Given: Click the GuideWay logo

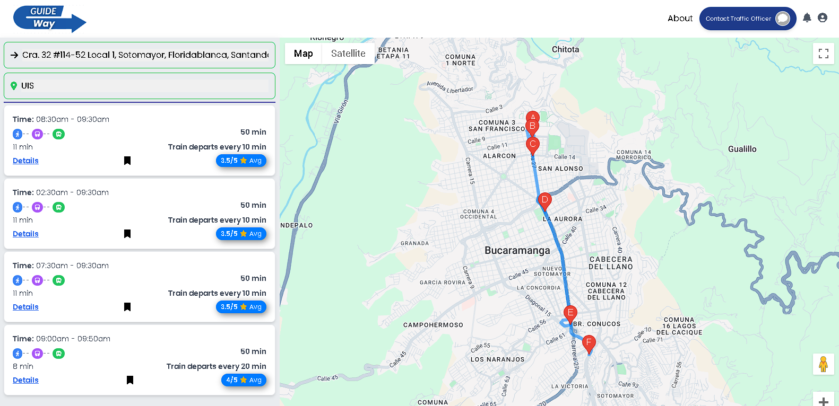Looking at the screenshot, I should click(x=50, y=19).
